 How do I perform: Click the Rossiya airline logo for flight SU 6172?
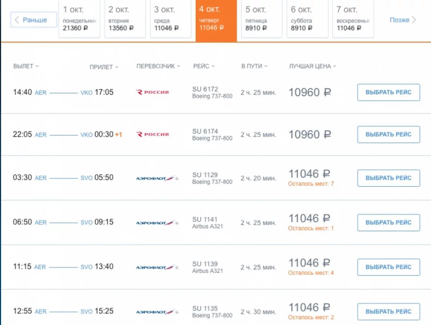click(x=152, y=92)
